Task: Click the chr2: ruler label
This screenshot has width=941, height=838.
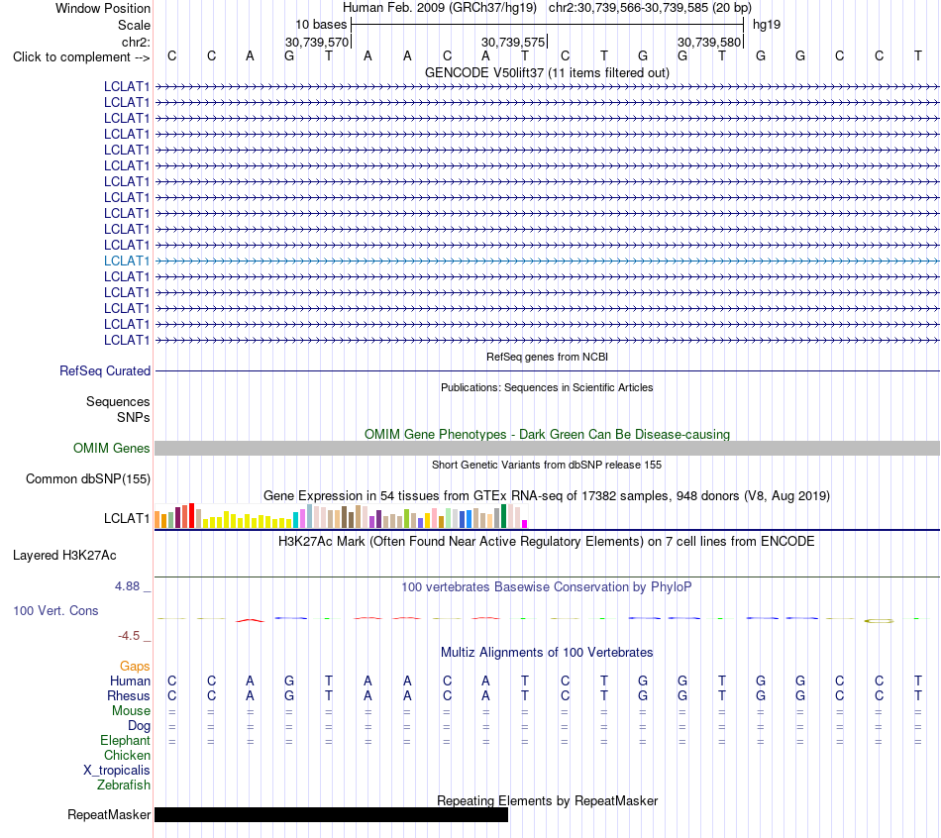Action: (x=136, y=42)
